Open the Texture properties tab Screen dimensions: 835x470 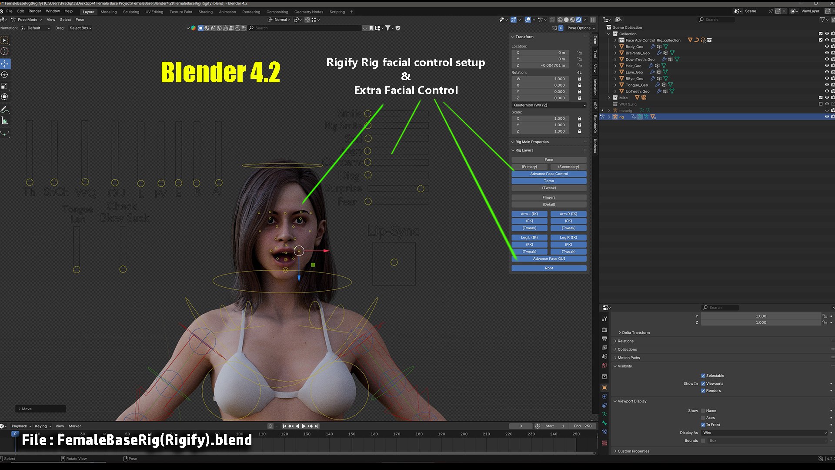pos(605,443)
